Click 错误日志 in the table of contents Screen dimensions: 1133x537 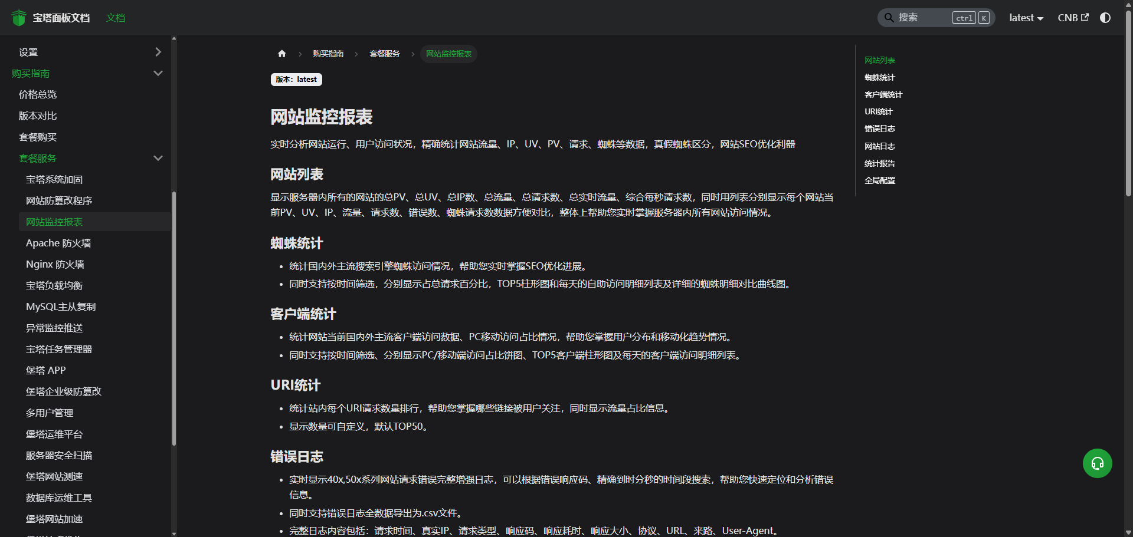pos(879,129)
